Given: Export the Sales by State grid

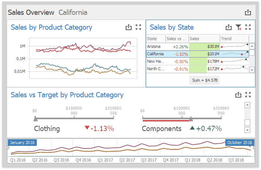Looking at the screenshot, I should click(x=229, y=27).
